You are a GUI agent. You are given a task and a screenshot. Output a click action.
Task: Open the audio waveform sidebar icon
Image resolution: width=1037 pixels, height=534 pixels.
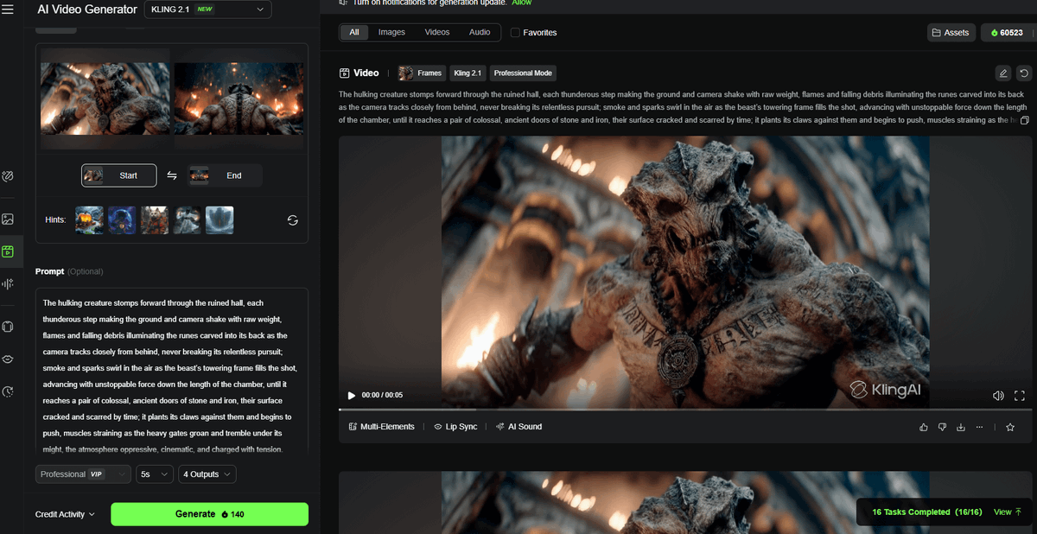click(8, 283)
